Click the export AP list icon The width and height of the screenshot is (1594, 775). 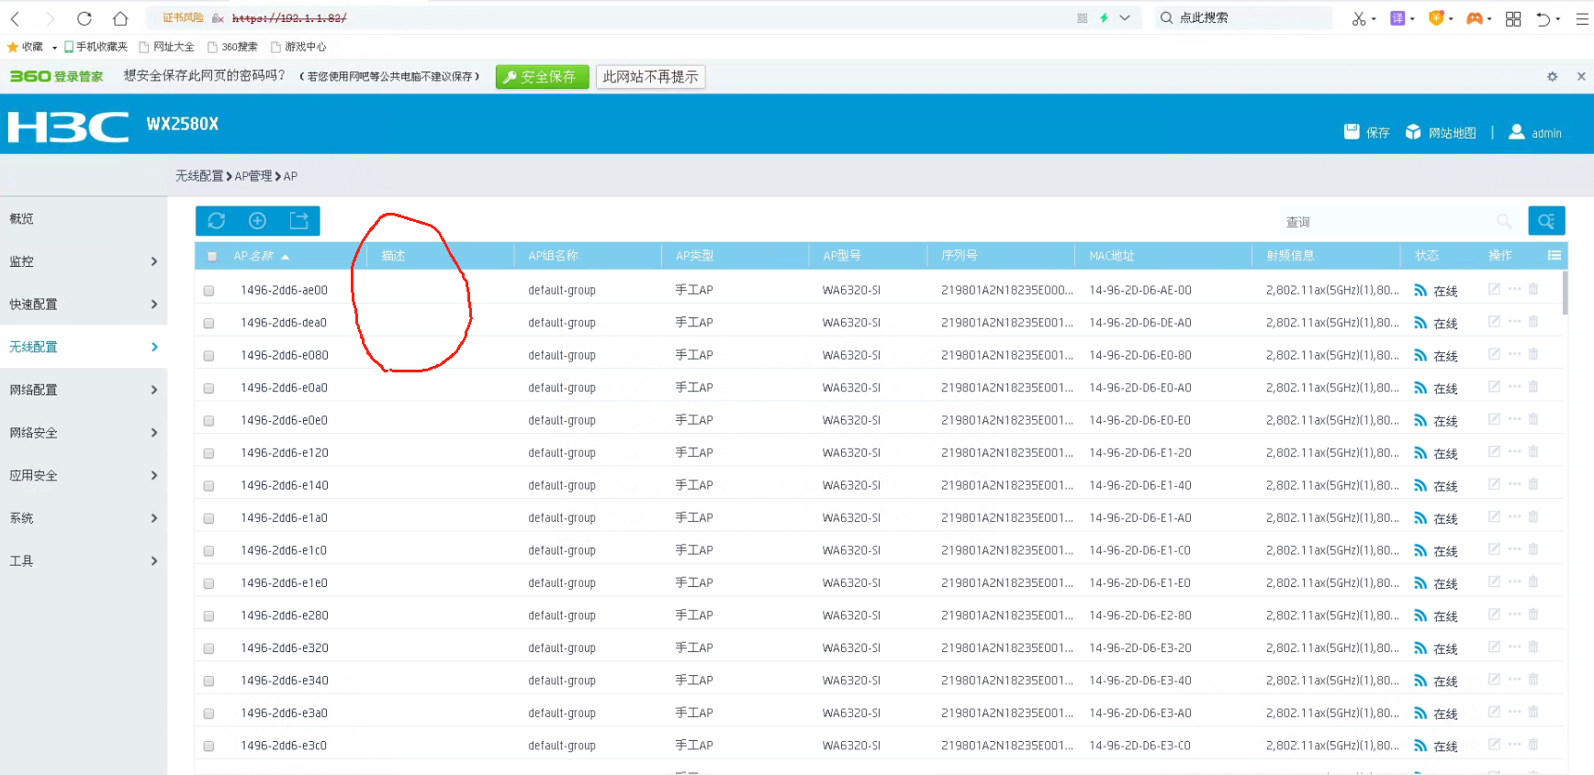(299, 221)
